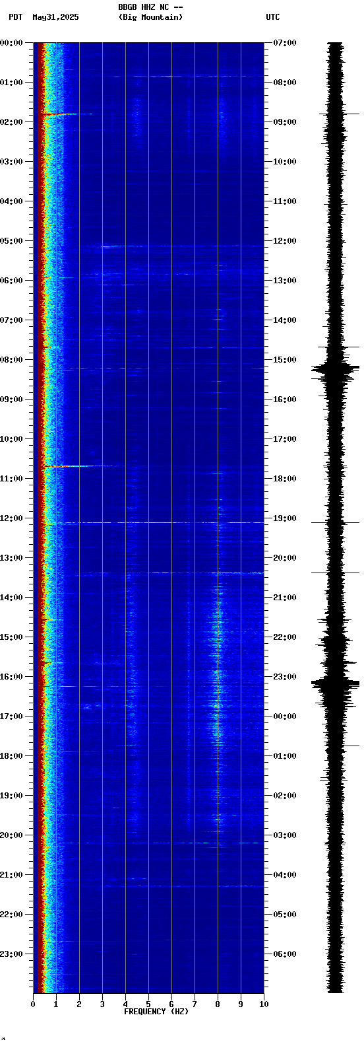This screenshot has width=364, height=1046.
Task: Click the 19:00 UTC label on the right axis
Action: click(285, 518)
